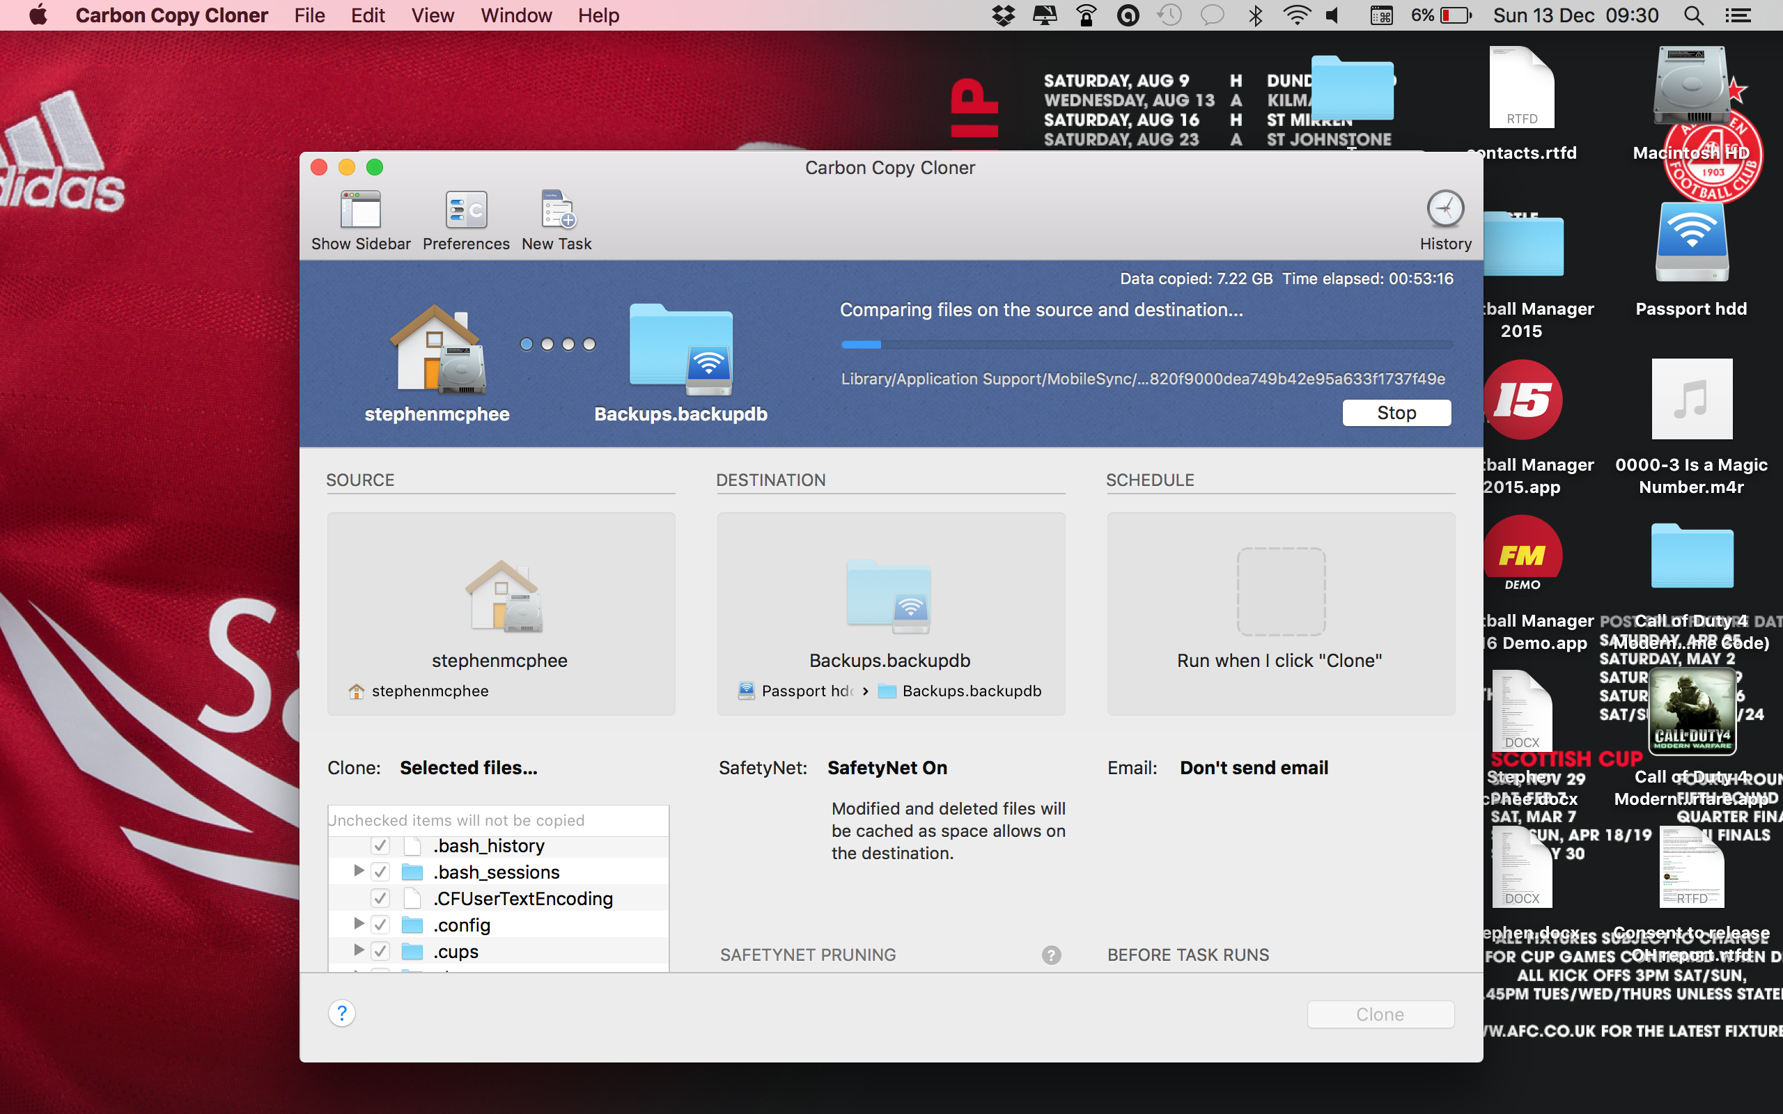The image size is (1783, 1114).
Task: Open the Preferences toolbar icon
Action: click(466, 211)
